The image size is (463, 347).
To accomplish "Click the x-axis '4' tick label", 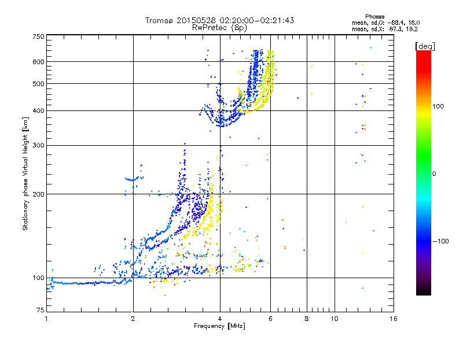I will point(220,319).
